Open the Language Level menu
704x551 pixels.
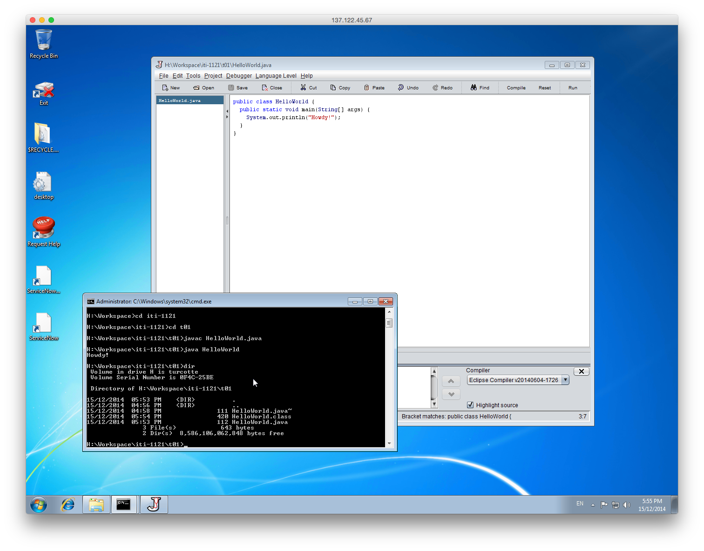tap(276, 76)
